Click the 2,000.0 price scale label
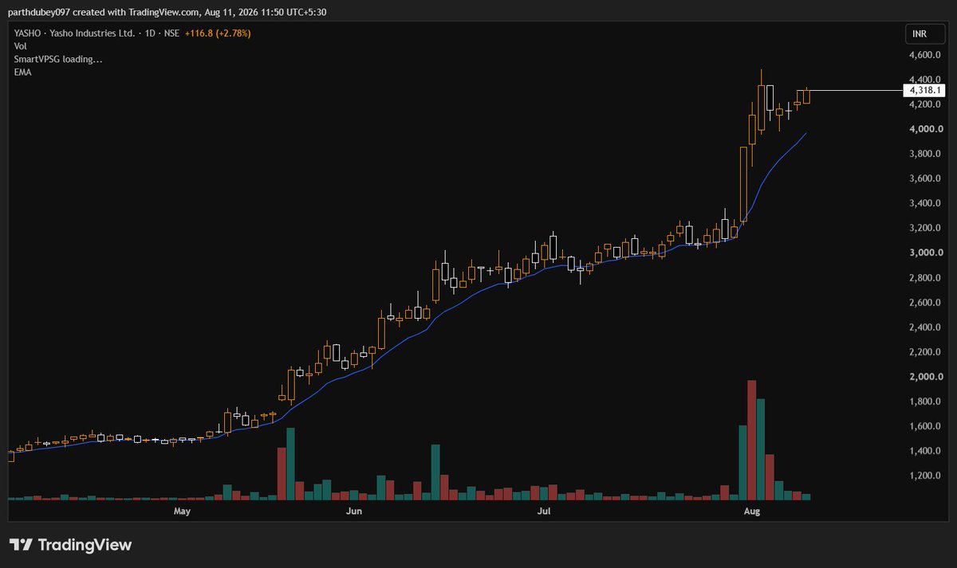 (927, 377)
